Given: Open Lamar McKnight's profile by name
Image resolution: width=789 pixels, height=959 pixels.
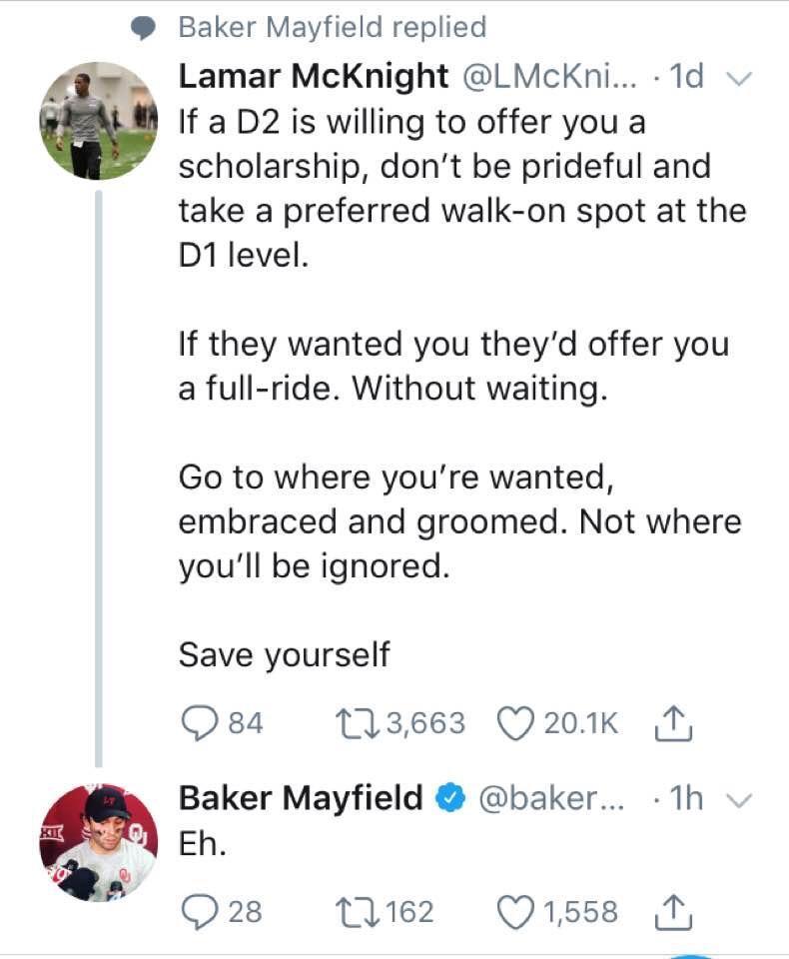Looking at the screenshot, I should click(x=313, y=77).
